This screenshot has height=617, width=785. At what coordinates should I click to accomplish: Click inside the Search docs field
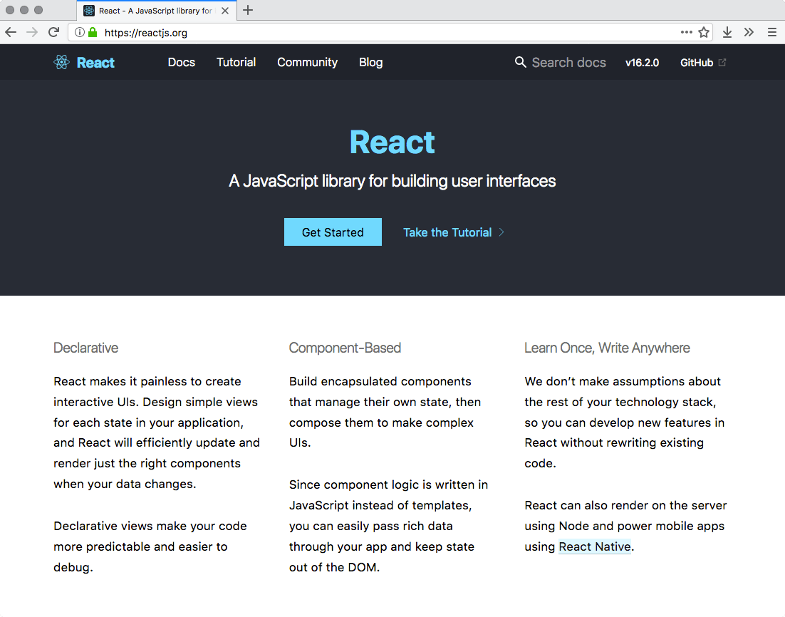pos(568,63)
